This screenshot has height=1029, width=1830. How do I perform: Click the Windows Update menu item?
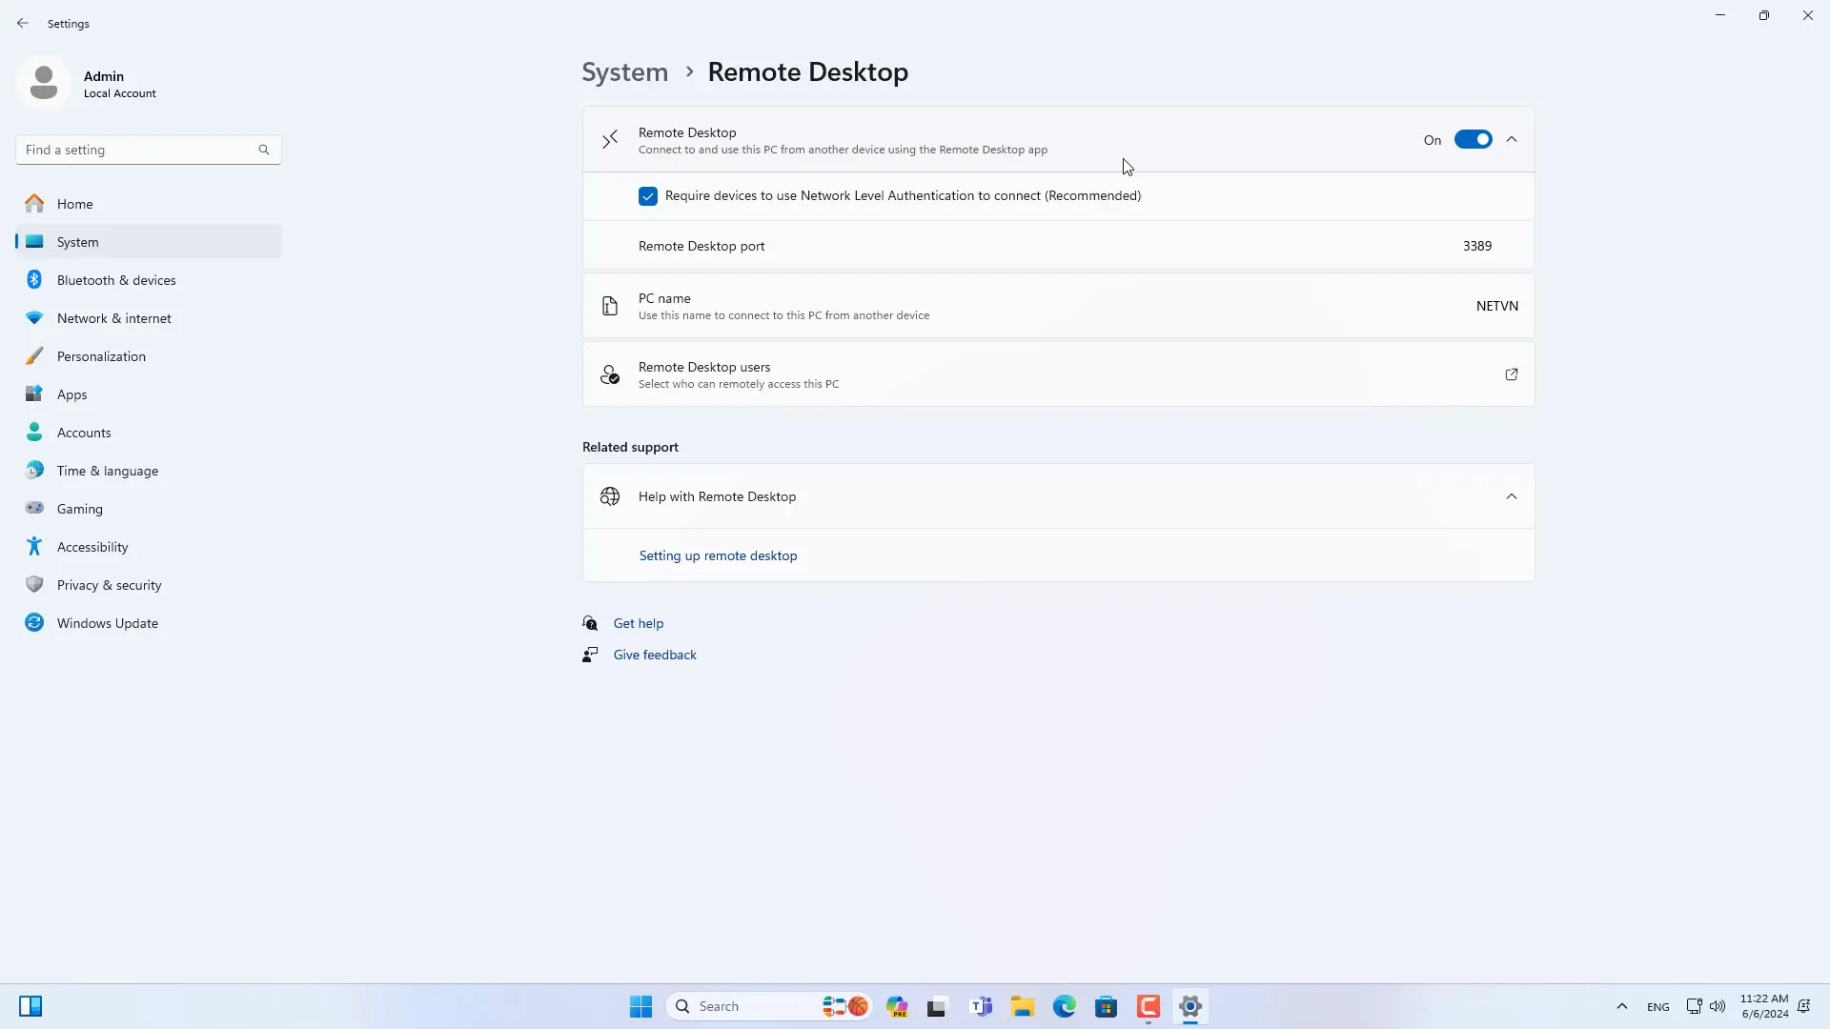(107, 622)
